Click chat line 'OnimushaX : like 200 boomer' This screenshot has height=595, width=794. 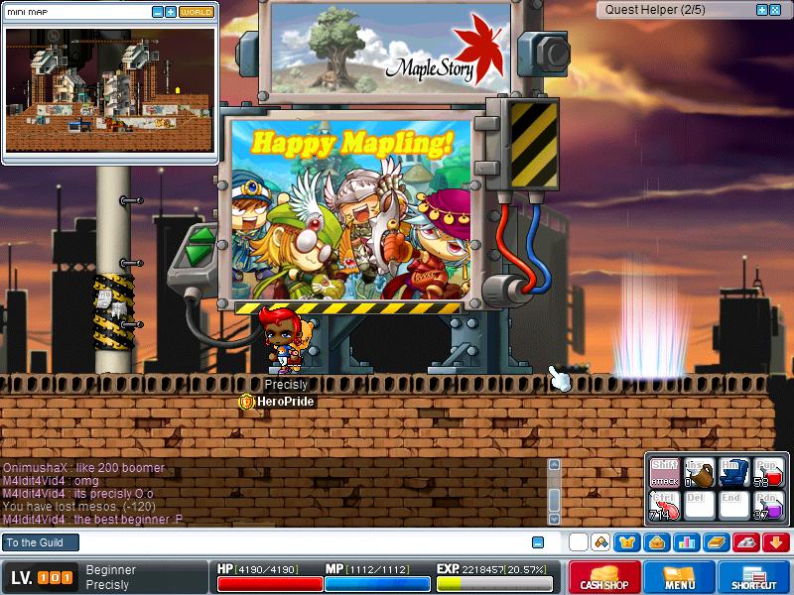(x=83, y=467)
